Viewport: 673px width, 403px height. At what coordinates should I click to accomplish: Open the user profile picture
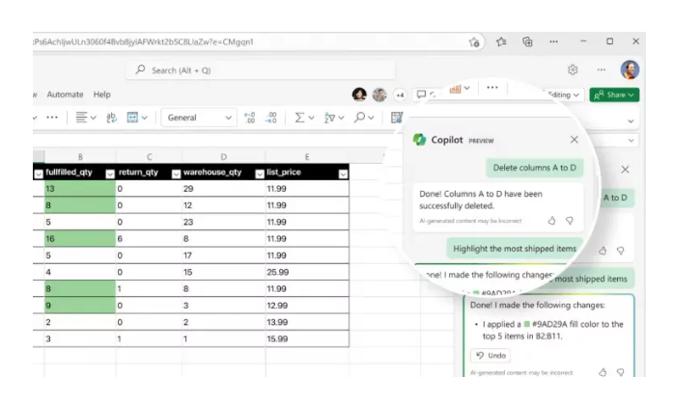click(630, 69)
